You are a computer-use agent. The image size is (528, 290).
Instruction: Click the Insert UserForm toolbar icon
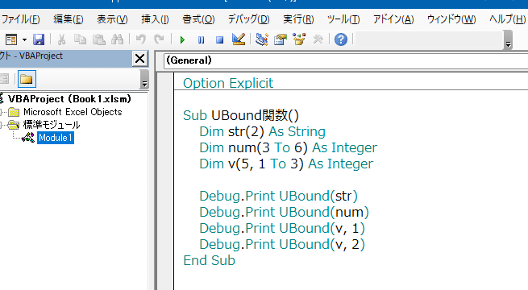[11, 39]
